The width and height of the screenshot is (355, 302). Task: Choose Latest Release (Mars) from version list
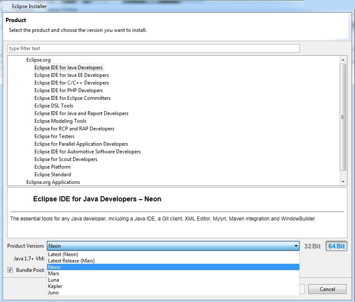coord(173,261)
